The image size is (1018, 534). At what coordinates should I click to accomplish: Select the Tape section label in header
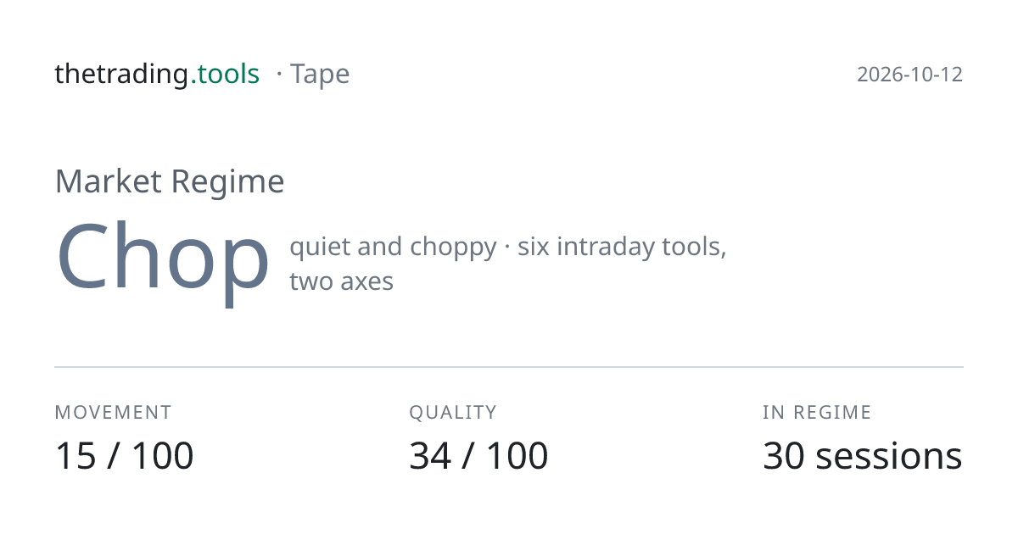[320, 75]
